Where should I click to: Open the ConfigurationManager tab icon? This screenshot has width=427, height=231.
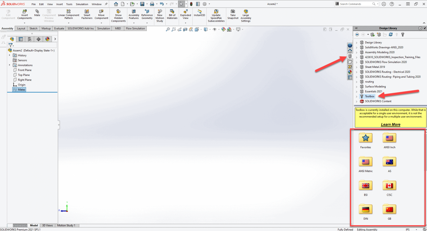(x=29, y=39)
